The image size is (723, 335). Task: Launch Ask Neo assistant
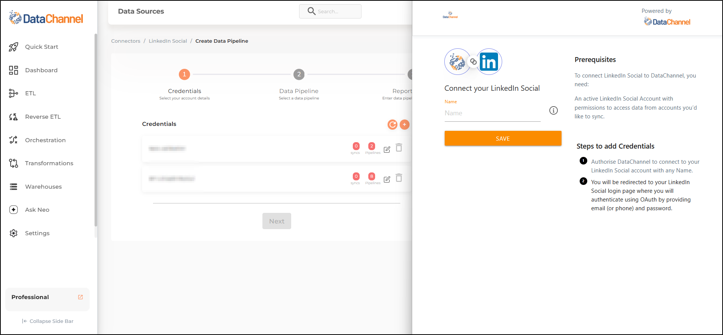pos(37,210)
